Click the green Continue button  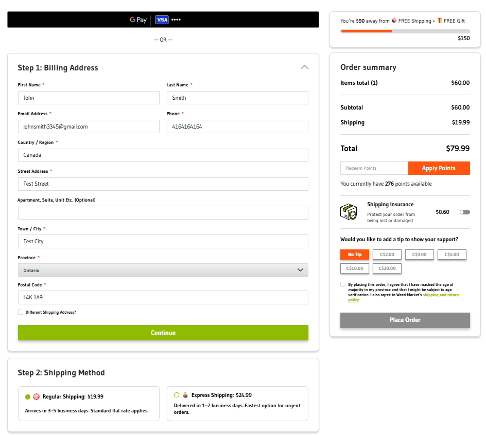point(163,333)
